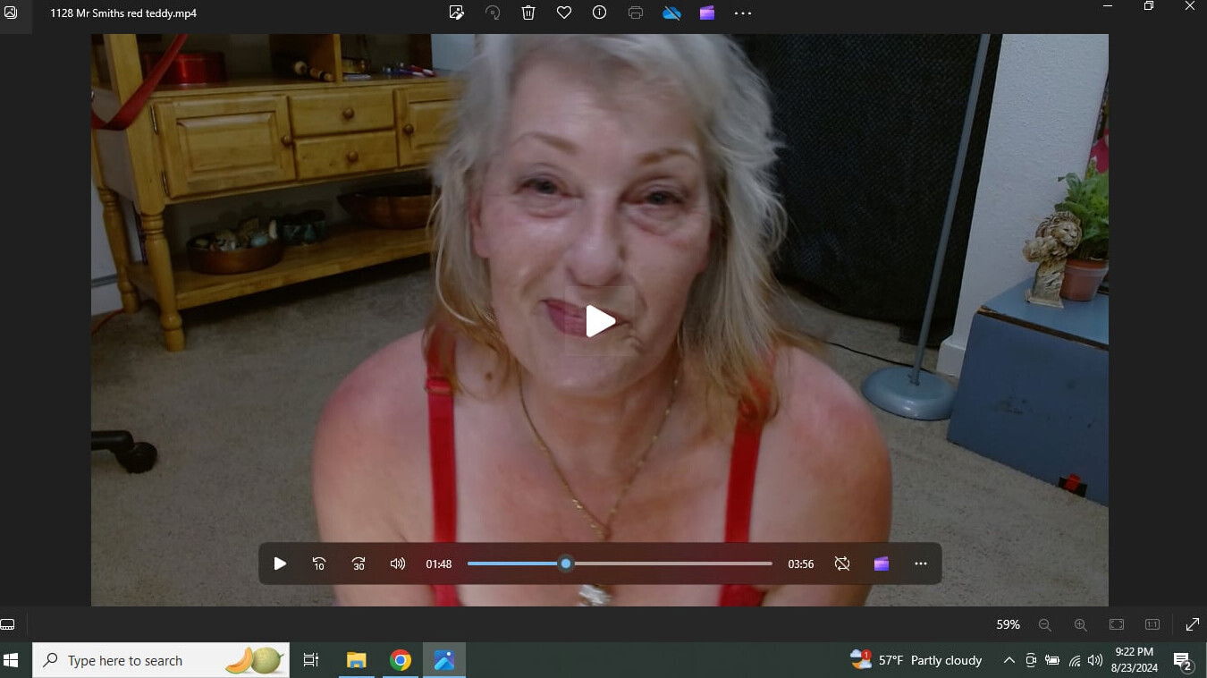
Task: Click the video seek slider track
Action: click(671, 564)
